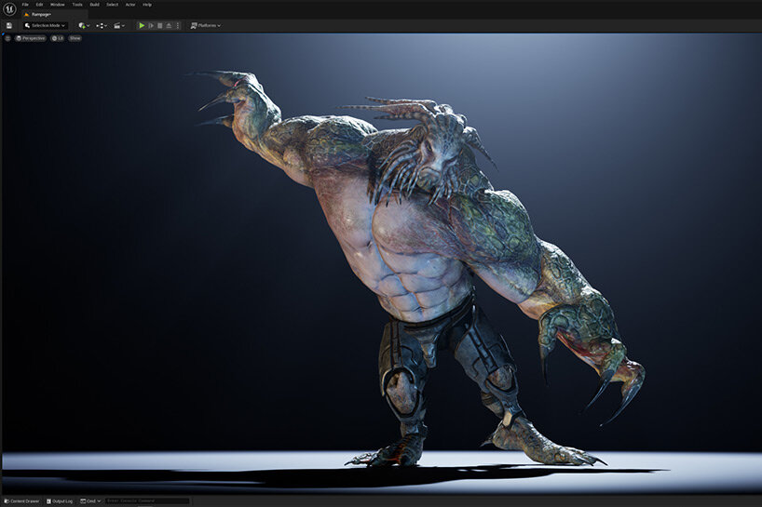Screen dimensions: 762x507
Task: Open the Build menu
Action: tap(94, 5)
